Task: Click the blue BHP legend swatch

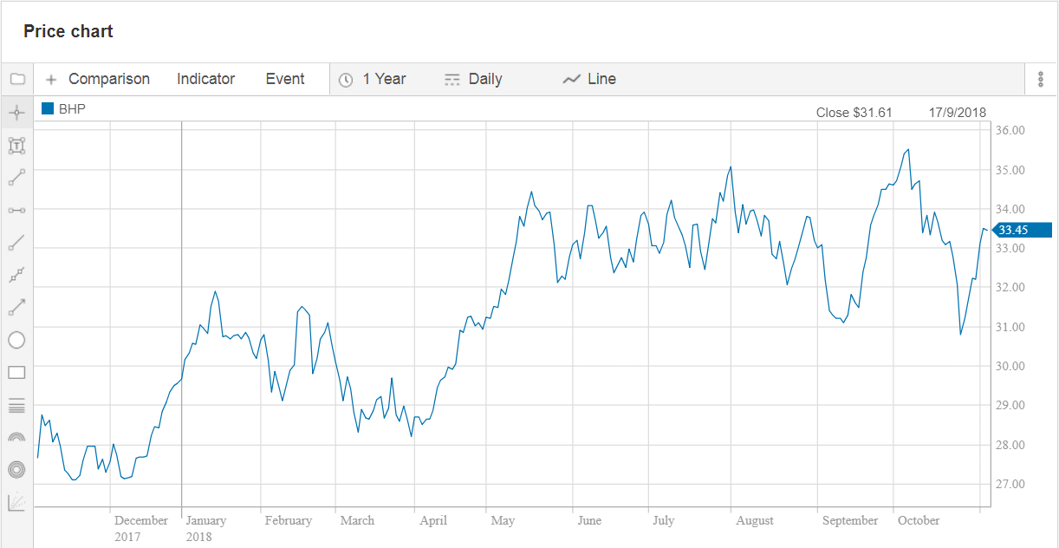Action: point(48,109)
